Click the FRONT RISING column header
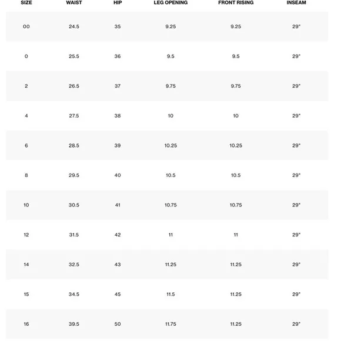Image resolution: width=341 pixels, height=341 pixels. tap(236, 2)
